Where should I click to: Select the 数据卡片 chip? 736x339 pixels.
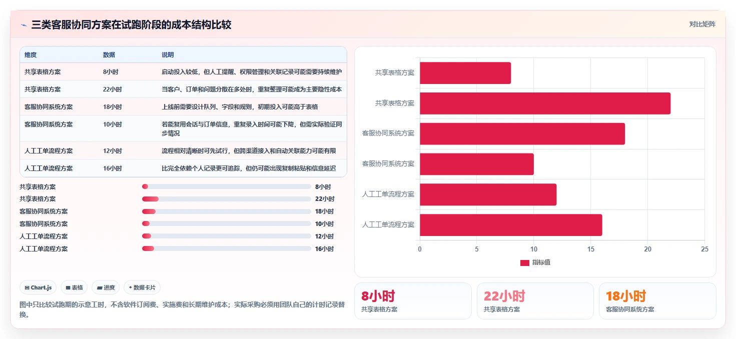pos(142,287)
